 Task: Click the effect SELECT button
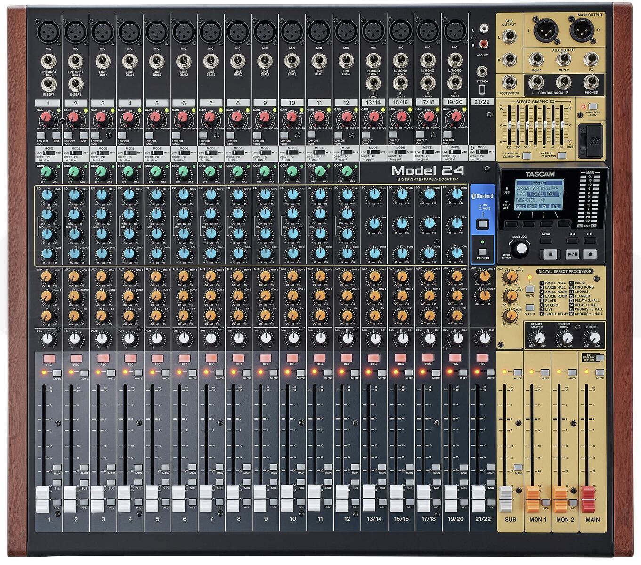coord(530,307)
